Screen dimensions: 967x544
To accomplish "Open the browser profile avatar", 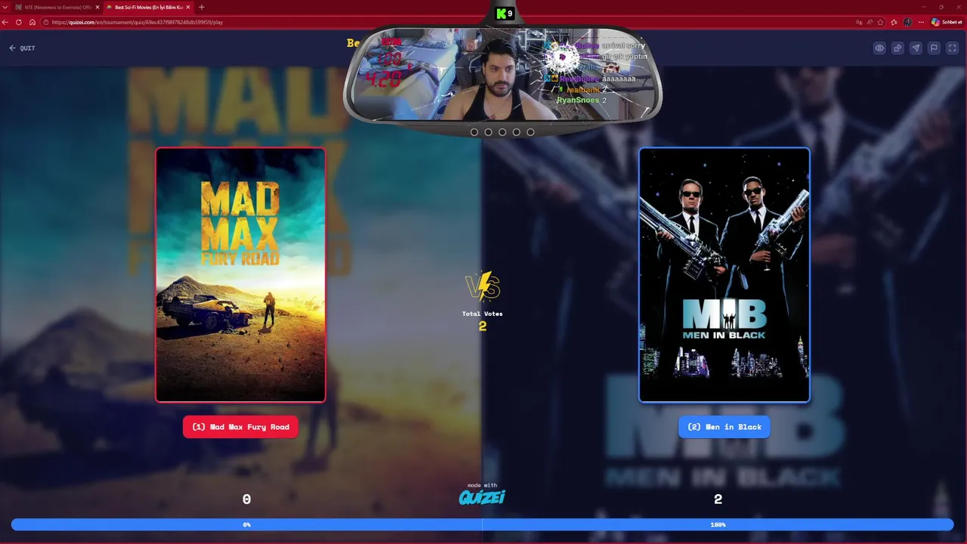I will (907, 22).
